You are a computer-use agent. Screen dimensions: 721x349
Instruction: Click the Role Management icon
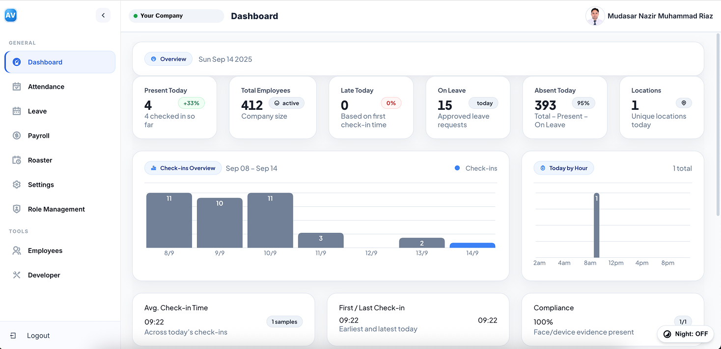coord(17,209)
